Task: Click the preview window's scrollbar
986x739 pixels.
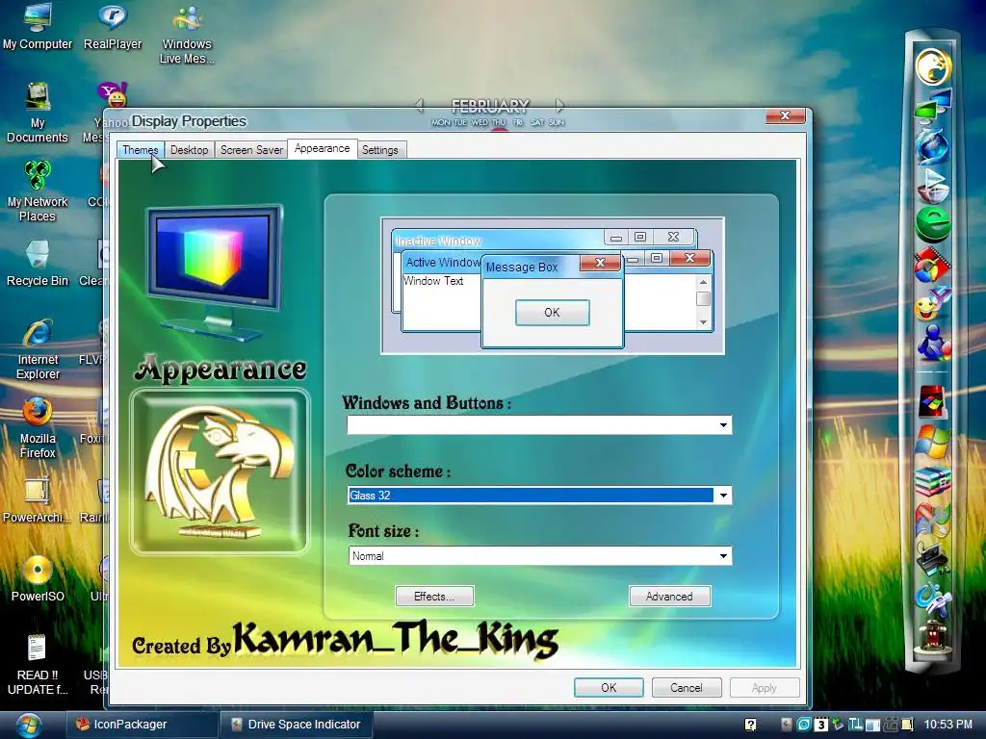Action: tap(703, 301)
